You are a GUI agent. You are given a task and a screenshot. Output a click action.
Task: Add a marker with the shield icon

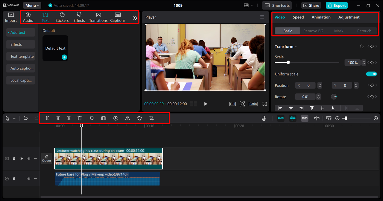point(92,118)
